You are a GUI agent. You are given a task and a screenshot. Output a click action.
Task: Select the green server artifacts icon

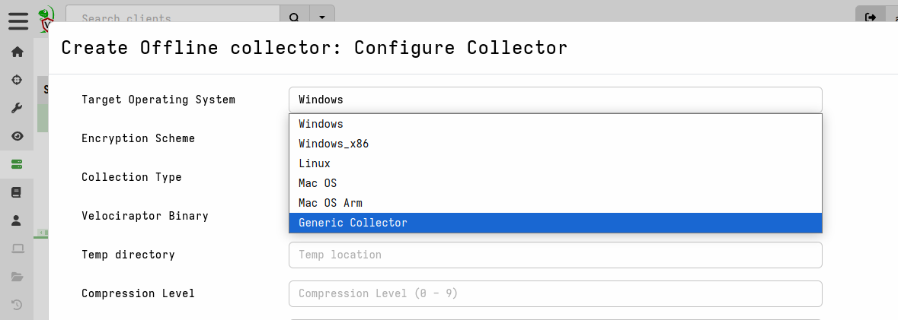click(17, 164)
